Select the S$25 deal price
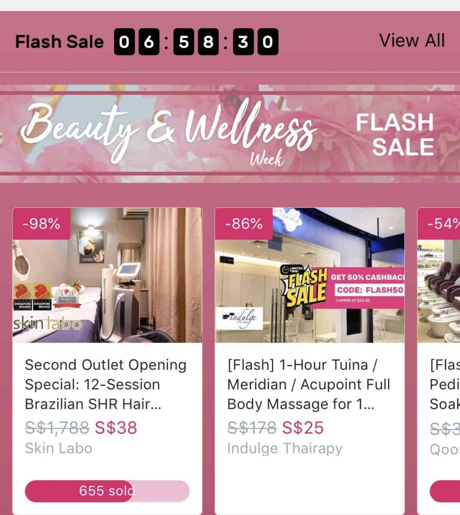 (x=303, y=427)
